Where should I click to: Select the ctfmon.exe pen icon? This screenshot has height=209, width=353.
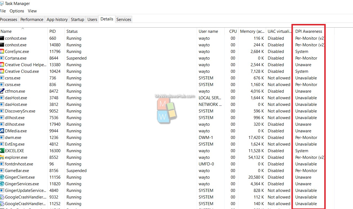2,91
